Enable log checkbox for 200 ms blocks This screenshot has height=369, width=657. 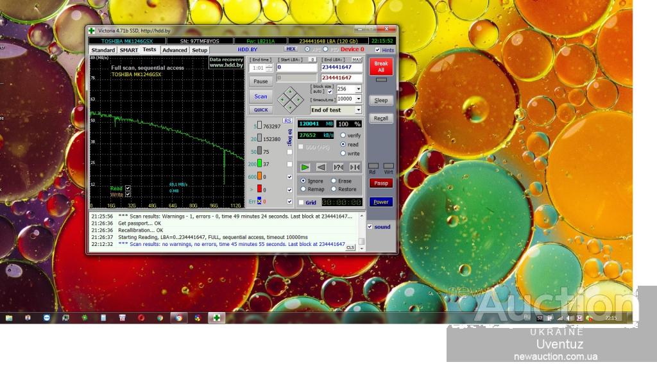tap(289, 164)
